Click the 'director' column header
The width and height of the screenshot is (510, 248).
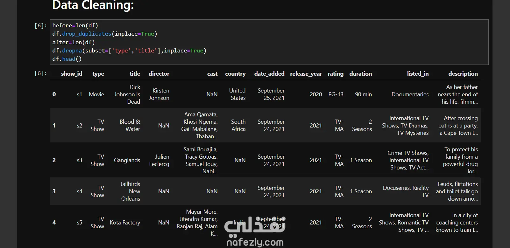[x=159, y=74]
